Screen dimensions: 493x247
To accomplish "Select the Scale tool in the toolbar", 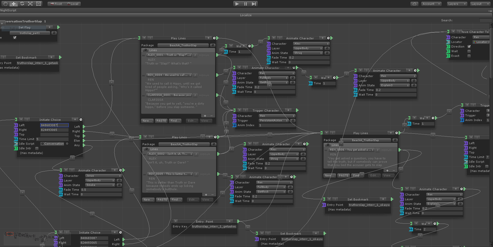I will point(30,4).
